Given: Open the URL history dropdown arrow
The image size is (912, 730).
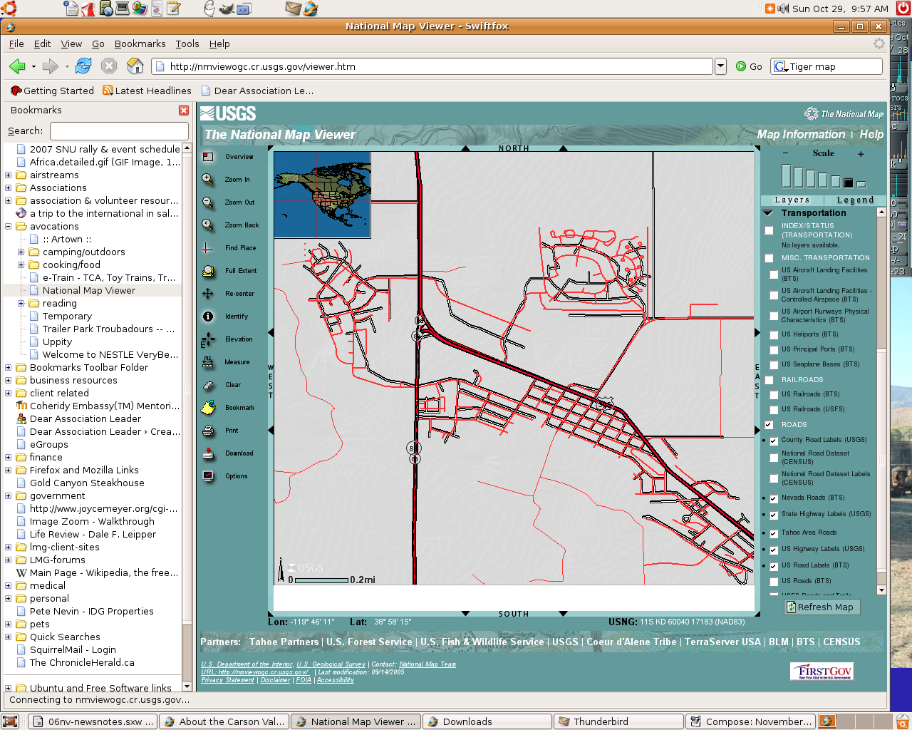Looking at the screenshot, I should tap(720, 66).
